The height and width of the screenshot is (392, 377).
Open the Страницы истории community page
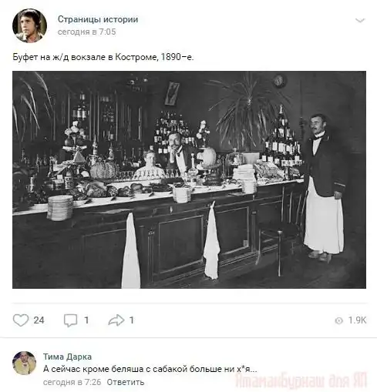coord(98,19)
